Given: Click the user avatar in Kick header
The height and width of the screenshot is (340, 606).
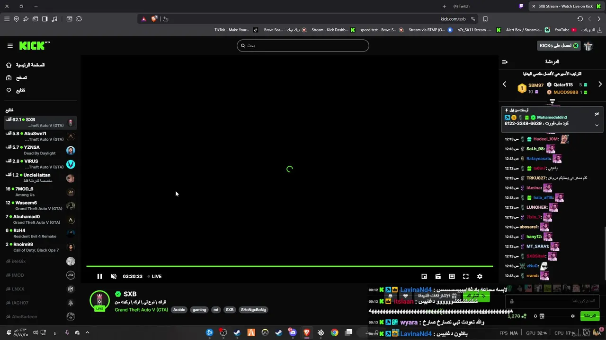Looking at the screenshot, I should click(x=588, y=46).
